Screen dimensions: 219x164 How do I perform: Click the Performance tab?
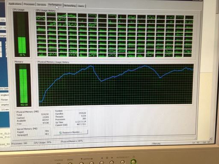point(55,5)
